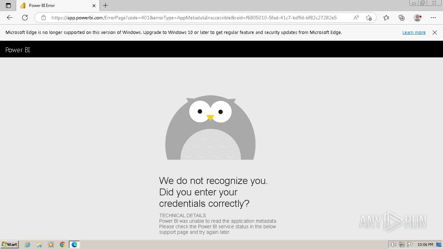Open File Explorer from taskbar
The height and width of the screenshot is (249, 443).
coord(39,245)
